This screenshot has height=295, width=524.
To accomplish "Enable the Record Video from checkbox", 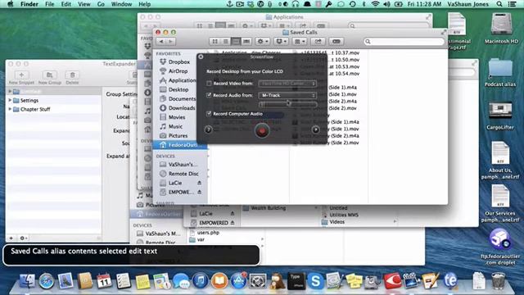I will [x=209, y=84].
